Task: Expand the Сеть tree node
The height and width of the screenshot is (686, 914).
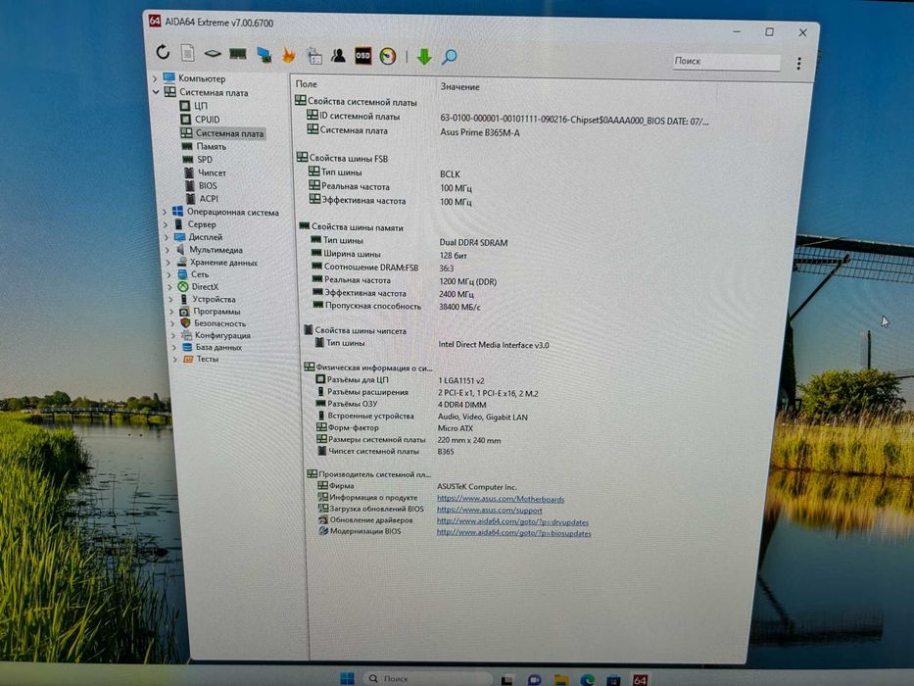Action: click(169, 274)
